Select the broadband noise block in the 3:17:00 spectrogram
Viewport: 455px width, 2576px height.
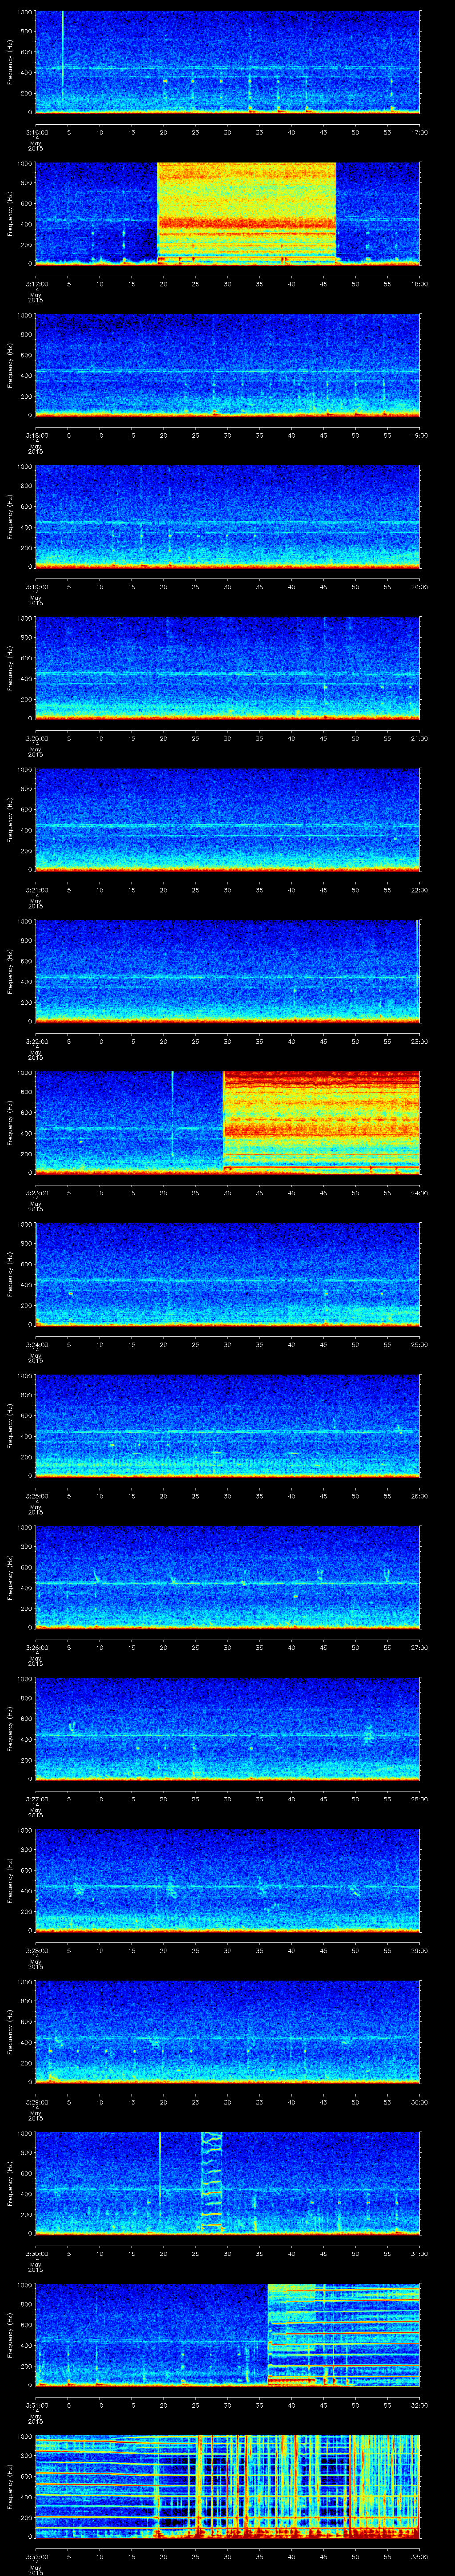coord(246,213)
